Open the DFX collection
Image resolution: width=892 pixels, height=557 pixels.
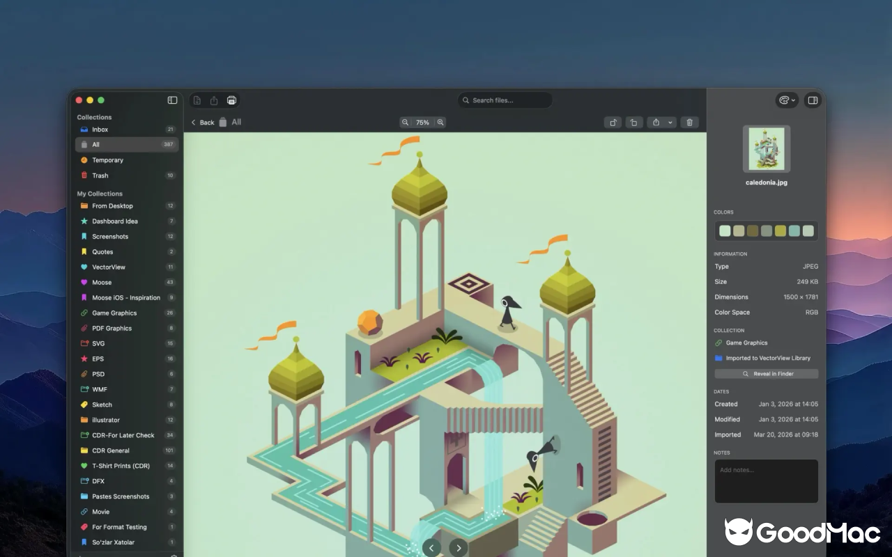click(x=127, y=482)
